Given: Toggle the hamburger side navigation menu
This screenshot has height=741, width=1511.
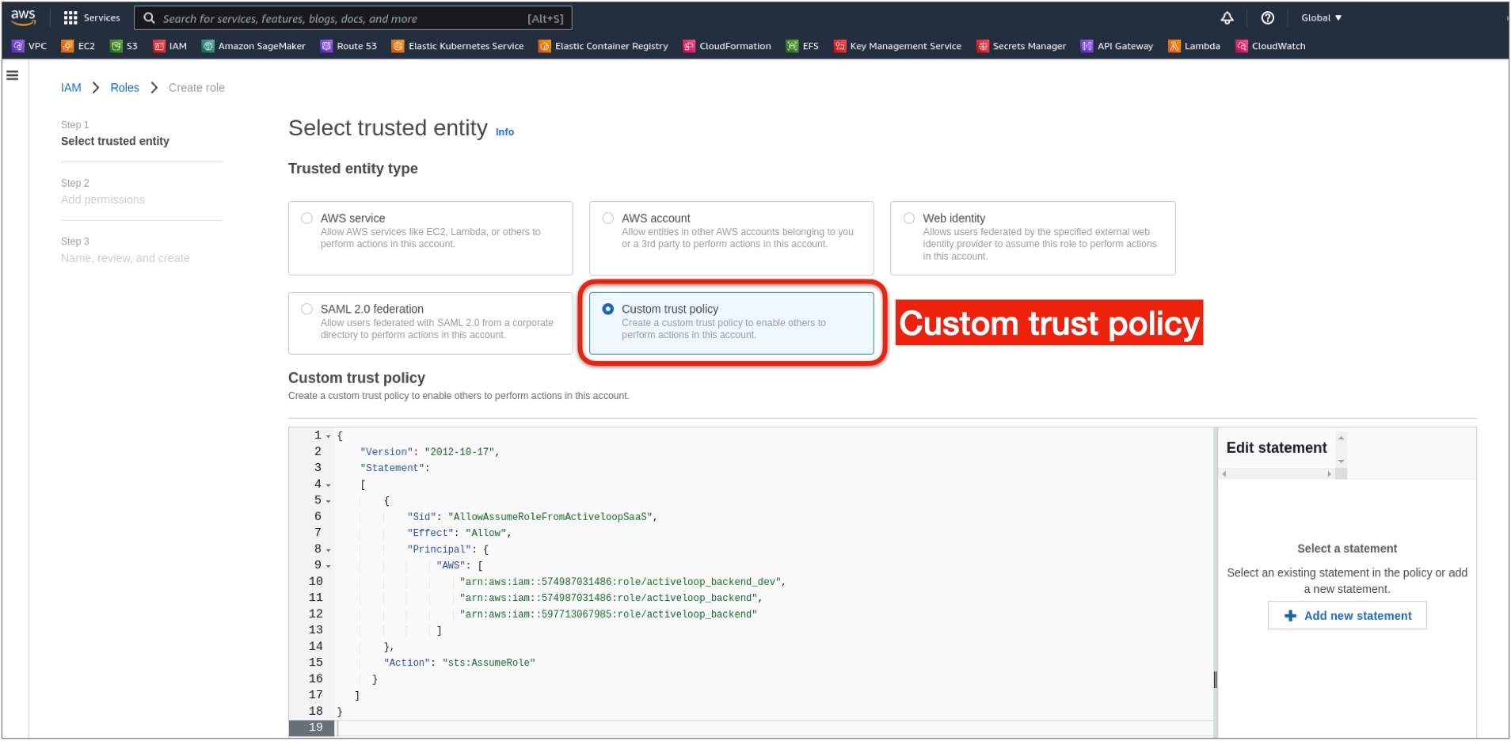Looking at the screenshot, I should point(13,75).
